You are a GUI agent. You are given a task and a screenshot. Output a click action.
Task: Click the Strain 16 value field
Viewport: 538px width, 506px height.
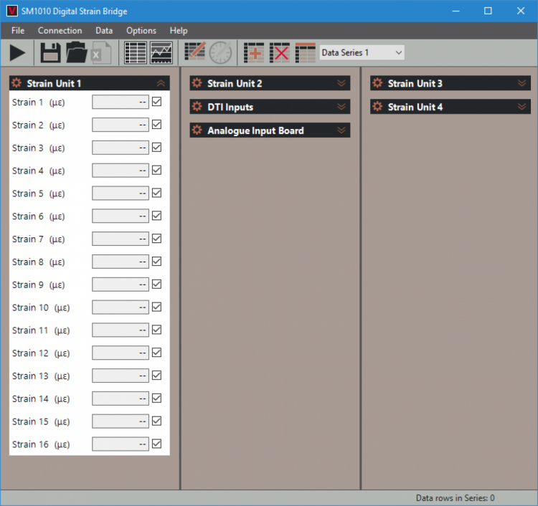pyautogui.click(x=121, y=444)
